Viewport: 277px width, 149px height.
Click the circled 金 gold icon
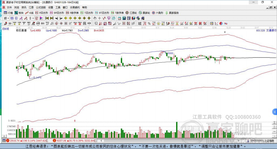point(159,23)
